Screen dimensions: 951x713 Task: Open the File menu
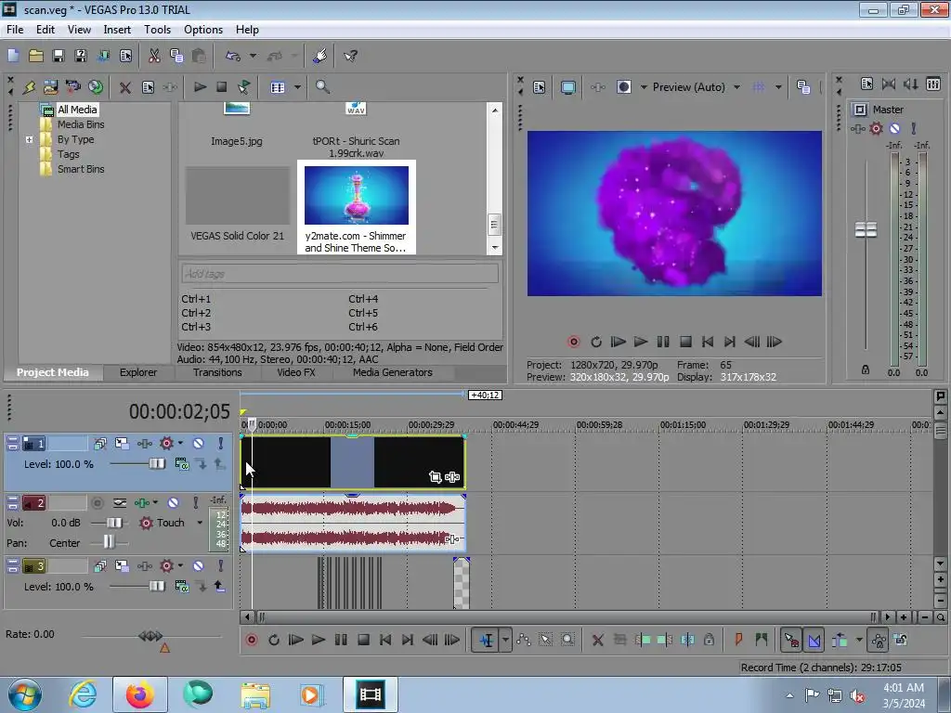pos(15,29)
